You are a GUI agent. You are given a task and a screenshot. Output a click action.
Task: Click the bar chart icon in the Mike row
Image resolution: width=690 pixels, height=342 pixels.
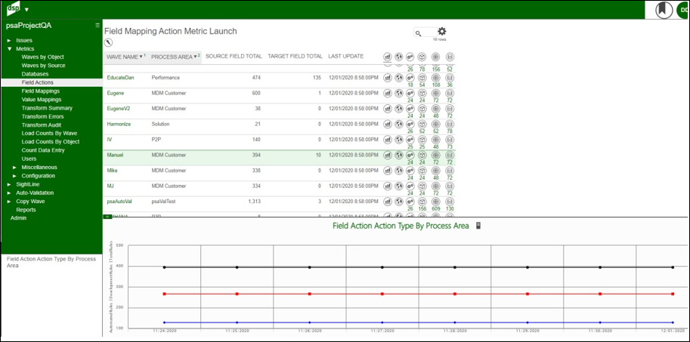tap(387, 171)
